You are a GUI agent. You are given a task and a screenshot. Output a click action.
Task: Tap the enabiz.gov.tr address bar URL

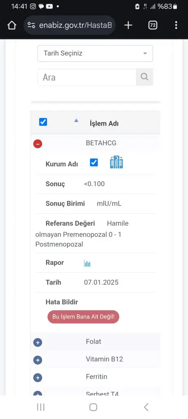76,25
